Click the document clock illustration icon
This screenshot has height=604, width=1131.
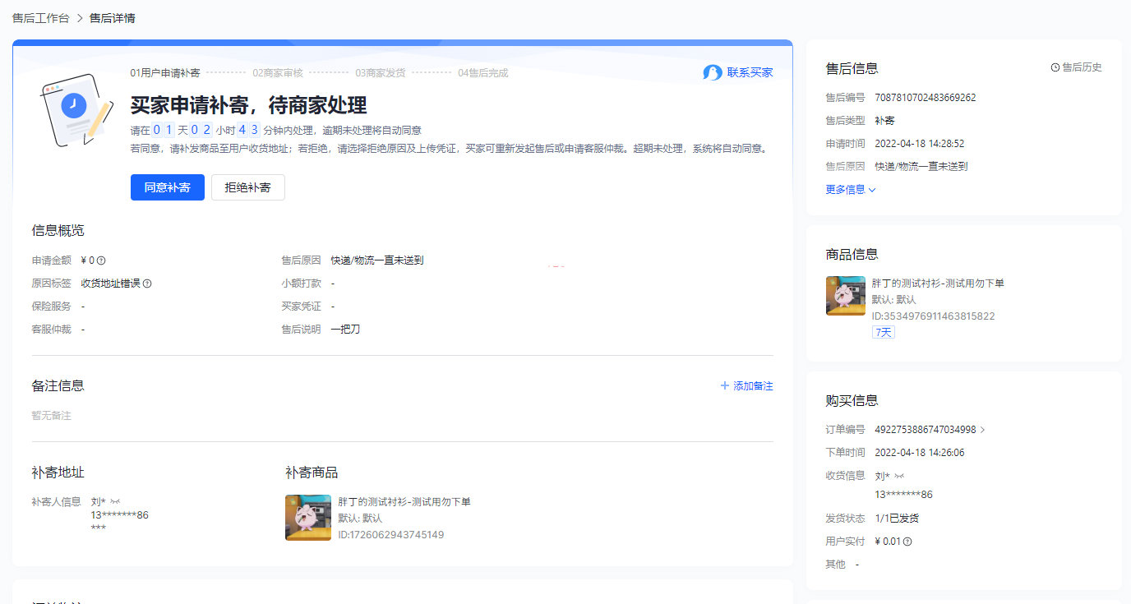coord(76,110)
